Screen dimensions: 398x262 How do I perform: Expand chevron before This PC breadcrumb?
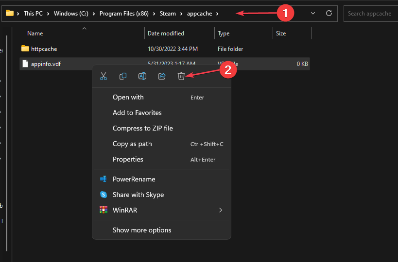tap(18, 14)
